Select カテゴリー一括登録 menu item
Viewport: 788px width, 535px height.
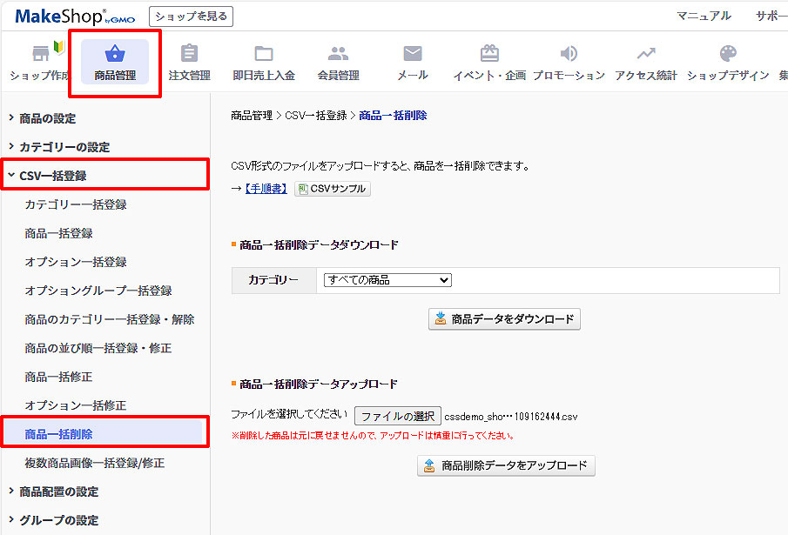pyautogui.click(x=76, y=204)
